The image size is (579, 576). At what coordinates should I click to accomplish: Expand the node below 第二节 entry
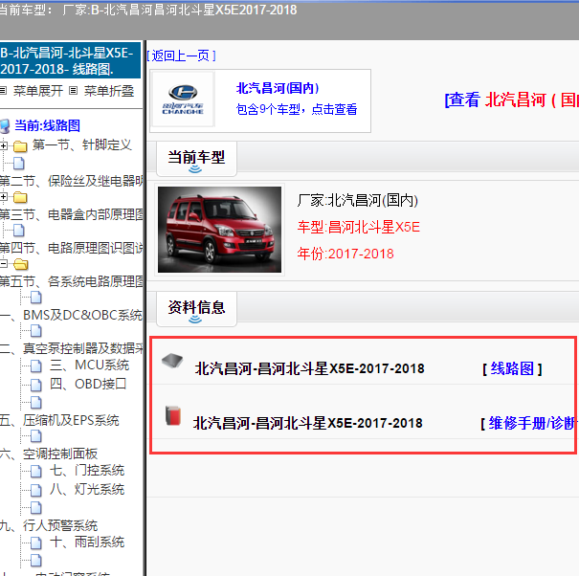(x=4, y=197)
